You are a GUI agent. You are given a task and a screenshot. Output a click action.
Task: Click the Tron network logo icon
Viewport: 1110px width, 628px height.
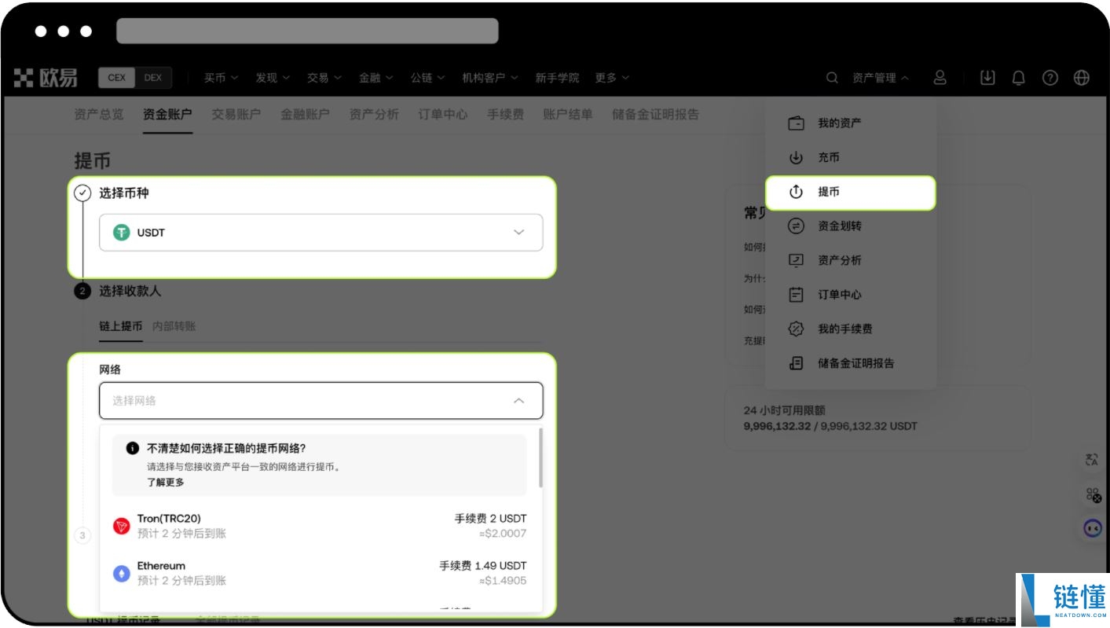tap(121, 527)
